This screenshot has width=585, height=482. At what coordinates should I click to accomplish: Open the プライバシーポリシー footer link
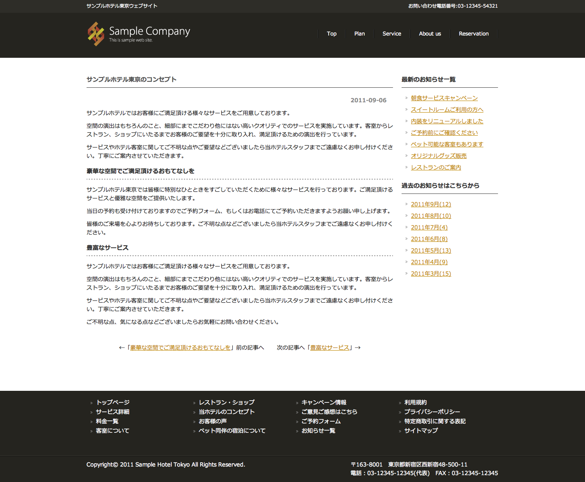coord(432,412)
